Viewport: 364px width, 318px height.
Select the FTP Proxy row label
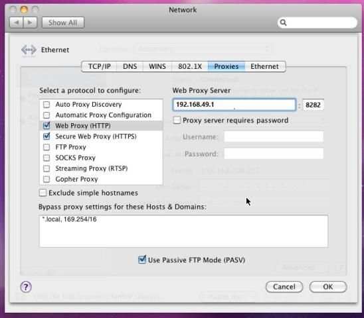70,147
